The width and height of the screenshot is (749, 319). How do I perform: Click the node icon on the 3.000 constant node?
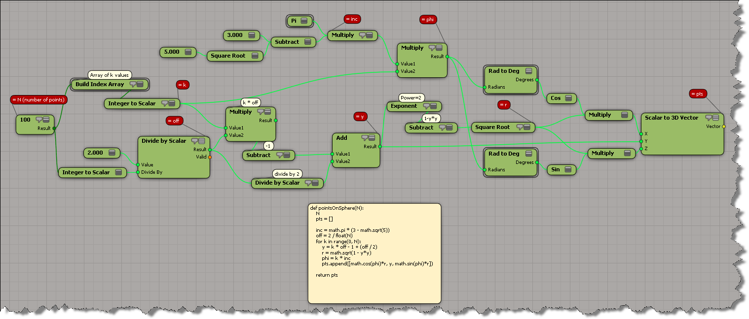coord(252,35)
